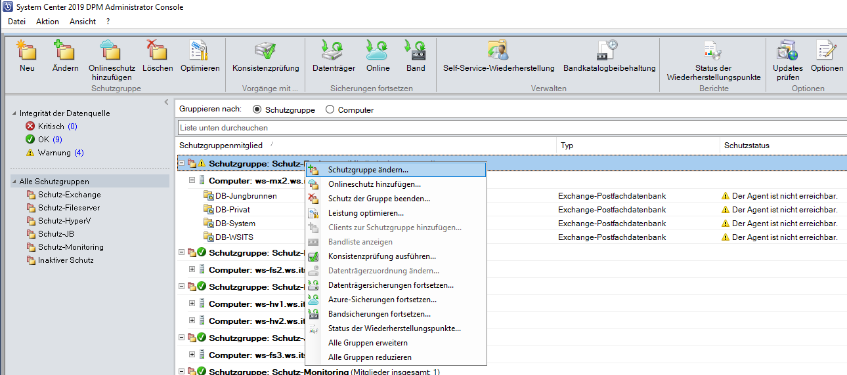Viewport: 847px width, 375px height.
Task: Choose Status der Wiederherstellungspunkte... menu entry
Action: tap(396, 328)
